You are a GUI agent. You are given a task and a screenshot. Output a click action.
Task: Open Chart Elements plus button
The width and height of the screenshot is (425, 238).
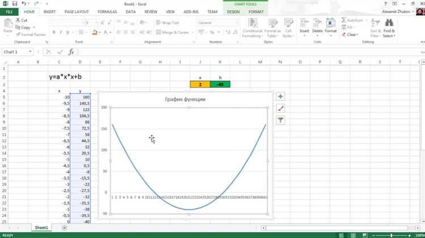click(x=280, y=96)
